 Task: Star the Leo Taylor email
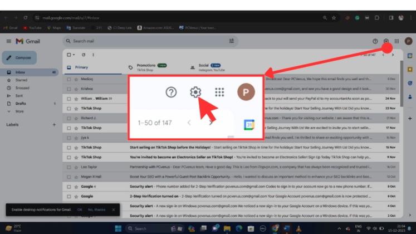(76, 167)
